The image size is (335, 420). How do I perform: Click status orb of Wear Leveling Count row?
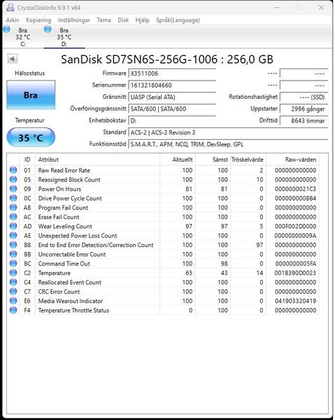click(13, 226)
